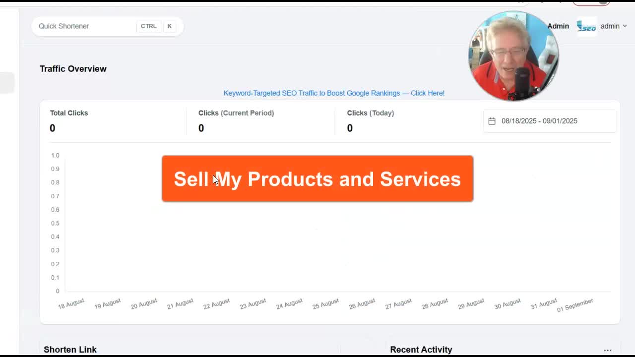Click the CTRL shortcut key badge
The width and height of the screenshot is (635, 357).
148,26
